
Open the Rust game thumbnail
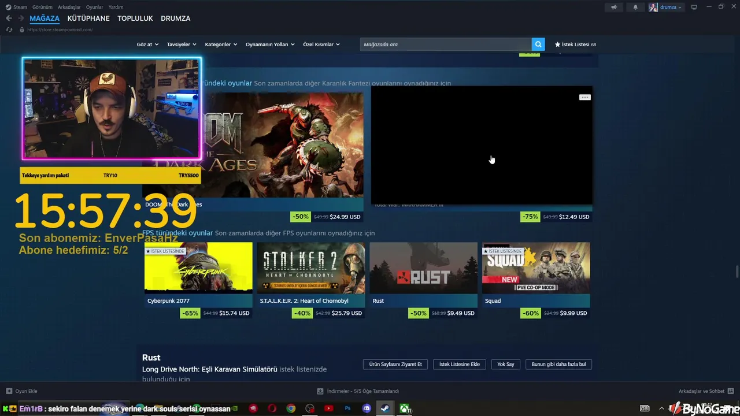pyautogui.click(x=423, y=268)
